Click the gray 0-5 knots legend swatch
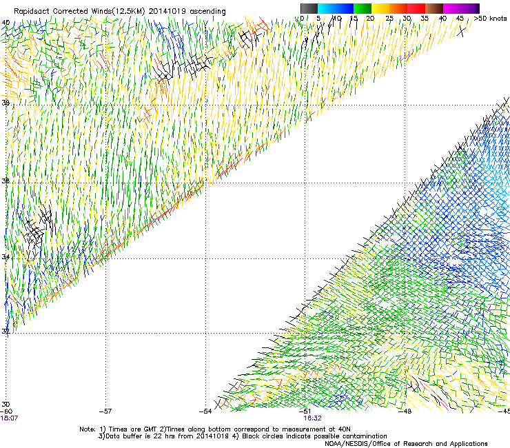The width and height of the screenshot is (510, 448). coord(309,8)
